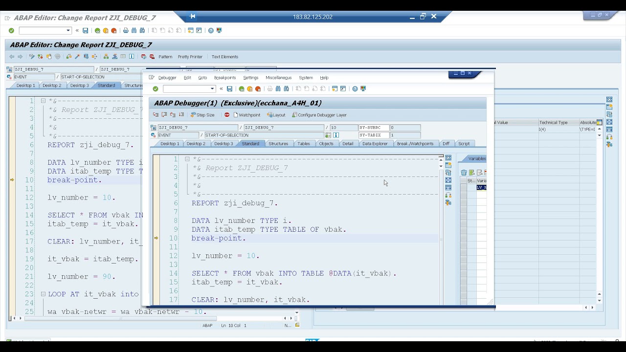Open Text Elements in ABAP Editor
This screenshot has height=352, width=626.
pos(224,57)
